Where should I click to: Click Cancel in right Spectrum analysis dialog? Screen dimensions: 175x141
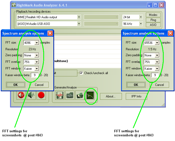(159, 85)
